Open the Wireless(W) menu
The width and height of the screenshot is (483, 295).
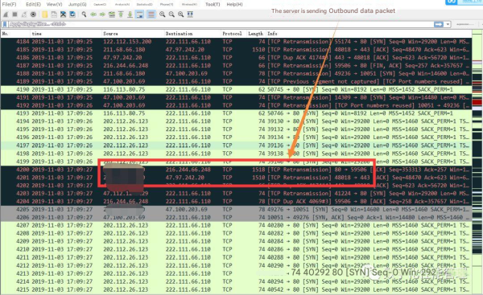189,4
